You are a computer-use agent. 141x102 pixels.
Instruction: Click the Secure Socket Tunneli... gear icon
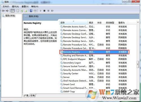click(x=61, y=66)
